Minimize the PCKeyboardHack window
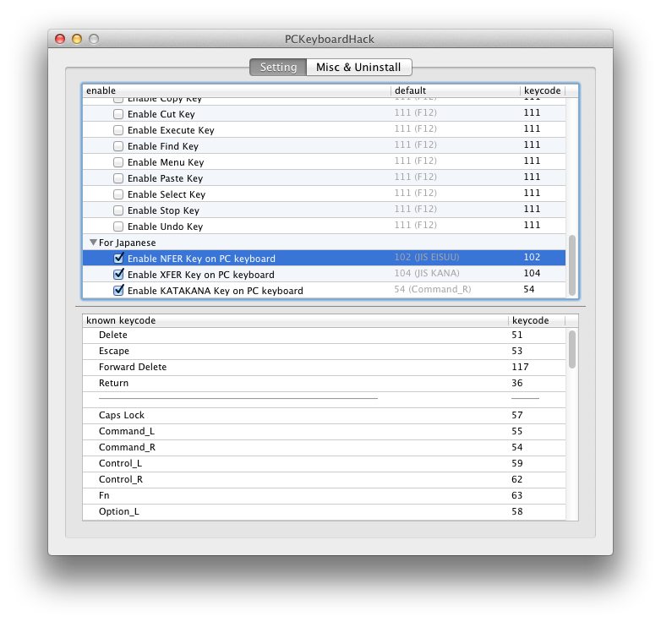The image size is (661, 622). coord(77,39)
